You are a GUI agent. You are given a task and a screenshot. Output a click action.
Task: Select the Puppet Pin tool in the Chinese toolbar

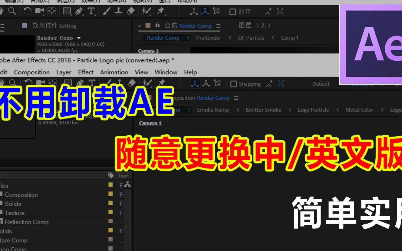161,11
